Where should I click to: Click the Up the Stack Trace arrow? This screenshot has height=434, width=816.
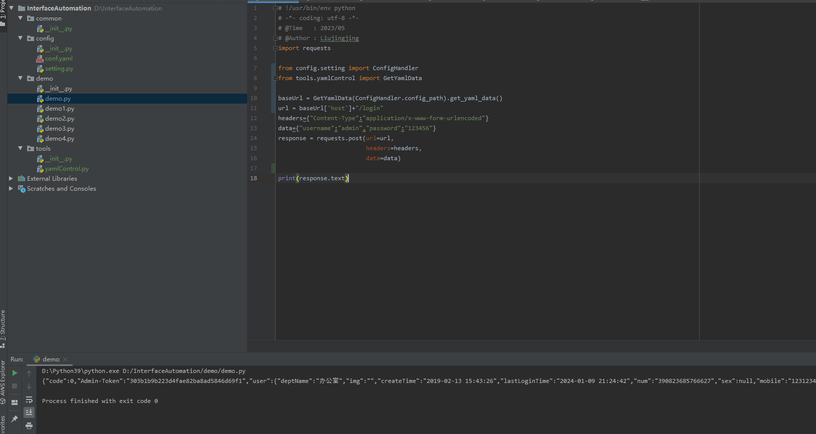29,373
